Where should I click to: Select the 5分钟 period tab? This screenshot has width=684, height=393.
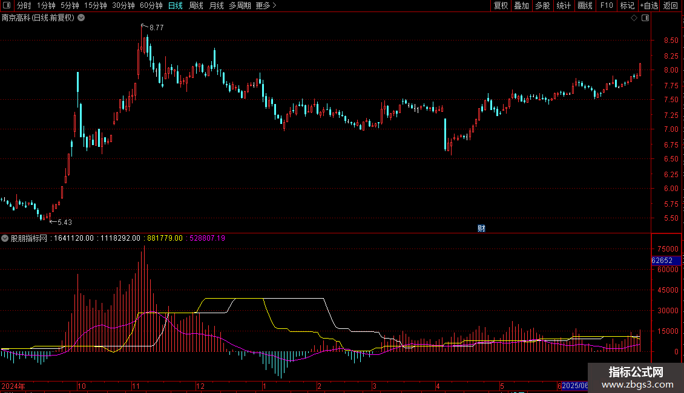(70, 5)
